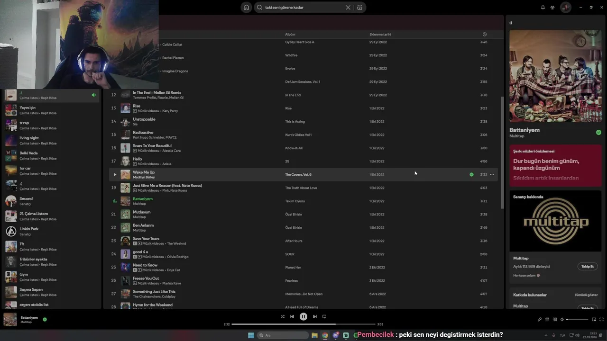Open 'Tribünler ayakta' playlist
607x341 pixels.
pyautogui.click(x=51, y=261)
